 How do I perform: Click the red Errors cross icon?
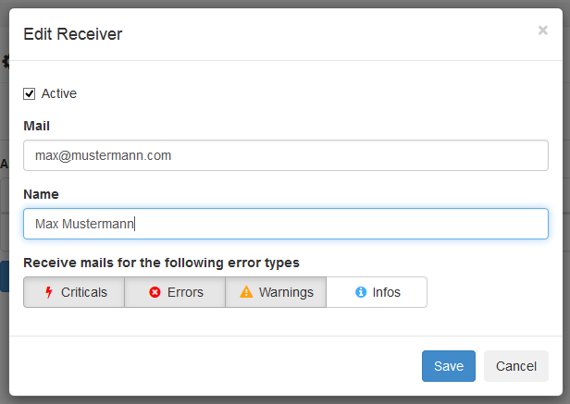pyautogui.click(x=155, y=292)
